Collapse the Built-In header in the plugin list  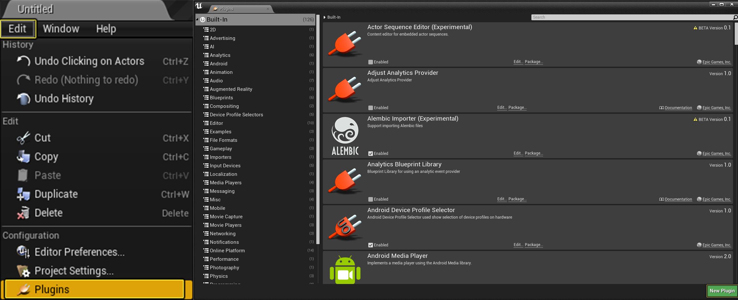324,17
